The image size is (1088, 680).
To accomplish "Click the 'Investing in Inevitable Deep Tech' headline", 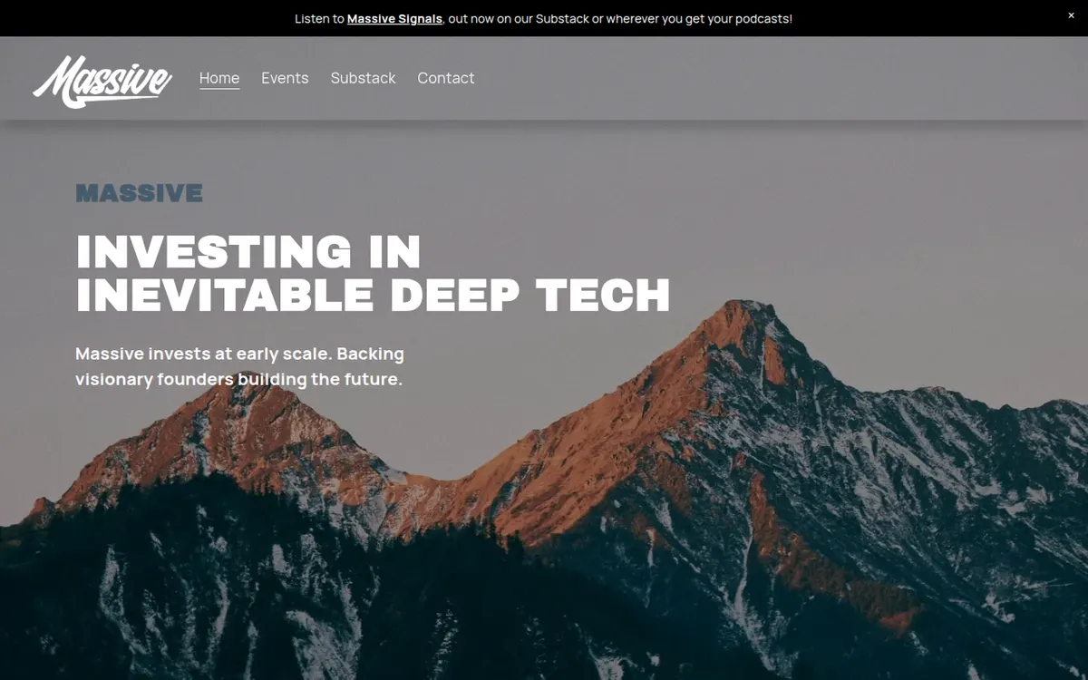I will [373, 273].
